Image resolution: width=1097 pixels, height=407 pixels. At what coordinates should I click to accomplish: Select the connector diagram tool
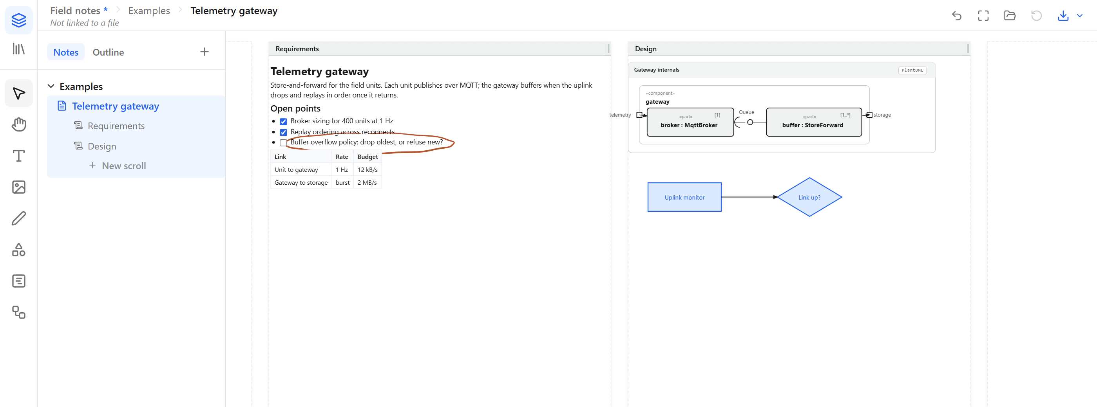tap(19, 313)
